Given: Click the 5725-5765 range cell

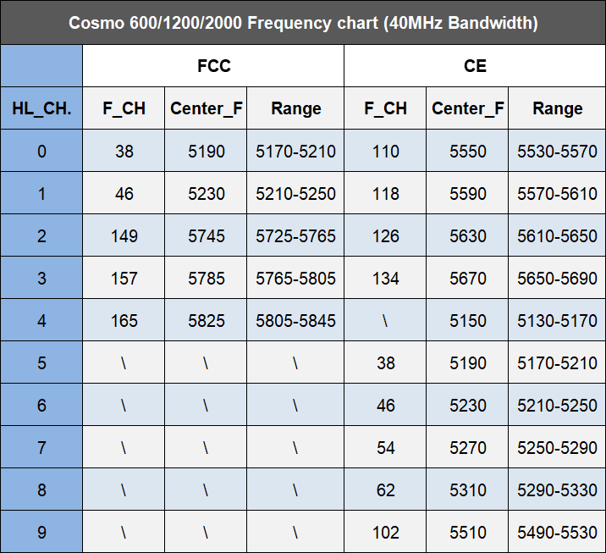Looking at the screenshot, I should click(x=295, y=235).
